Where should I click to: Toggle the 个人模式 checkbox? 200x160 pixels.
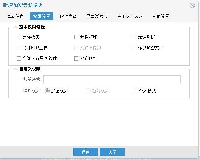tap(135, 91)
